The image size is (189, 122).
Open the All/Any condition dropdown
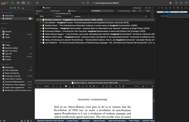tap(45, 13)
